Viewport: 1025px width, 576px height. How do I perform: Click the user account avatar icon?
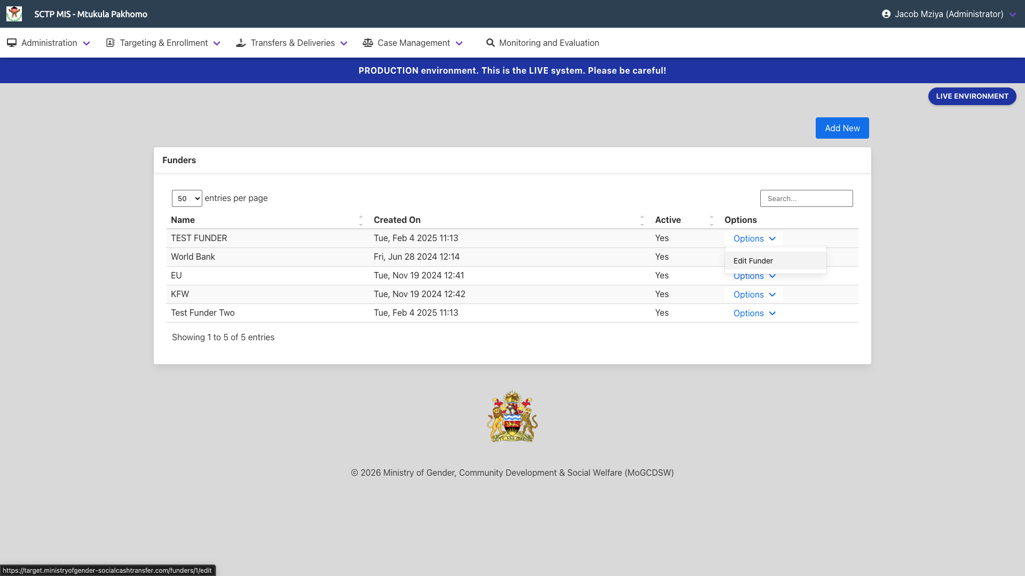pyautogui.click(x=886, y=14)
